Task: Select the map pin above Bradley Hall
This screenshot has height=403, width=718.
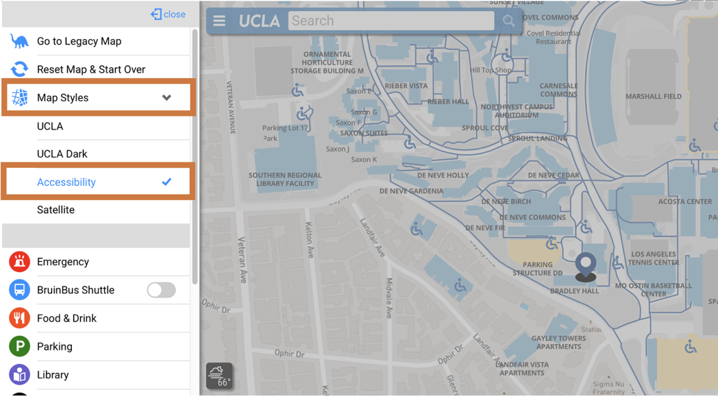Action: point(585,267)
